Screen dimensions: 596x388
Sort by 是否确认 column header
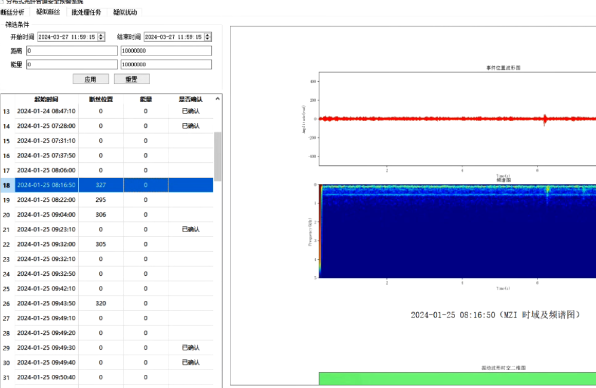[x=191, y=99]
